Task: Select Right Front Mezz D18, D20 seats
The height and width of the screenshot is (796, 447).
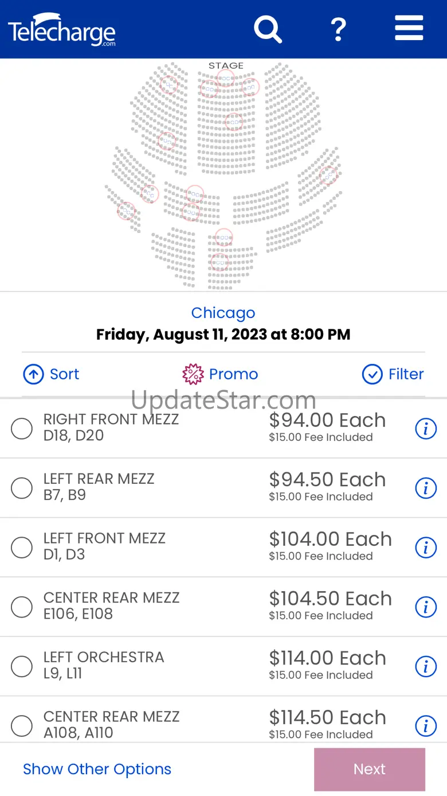Action: click(22, 429)
